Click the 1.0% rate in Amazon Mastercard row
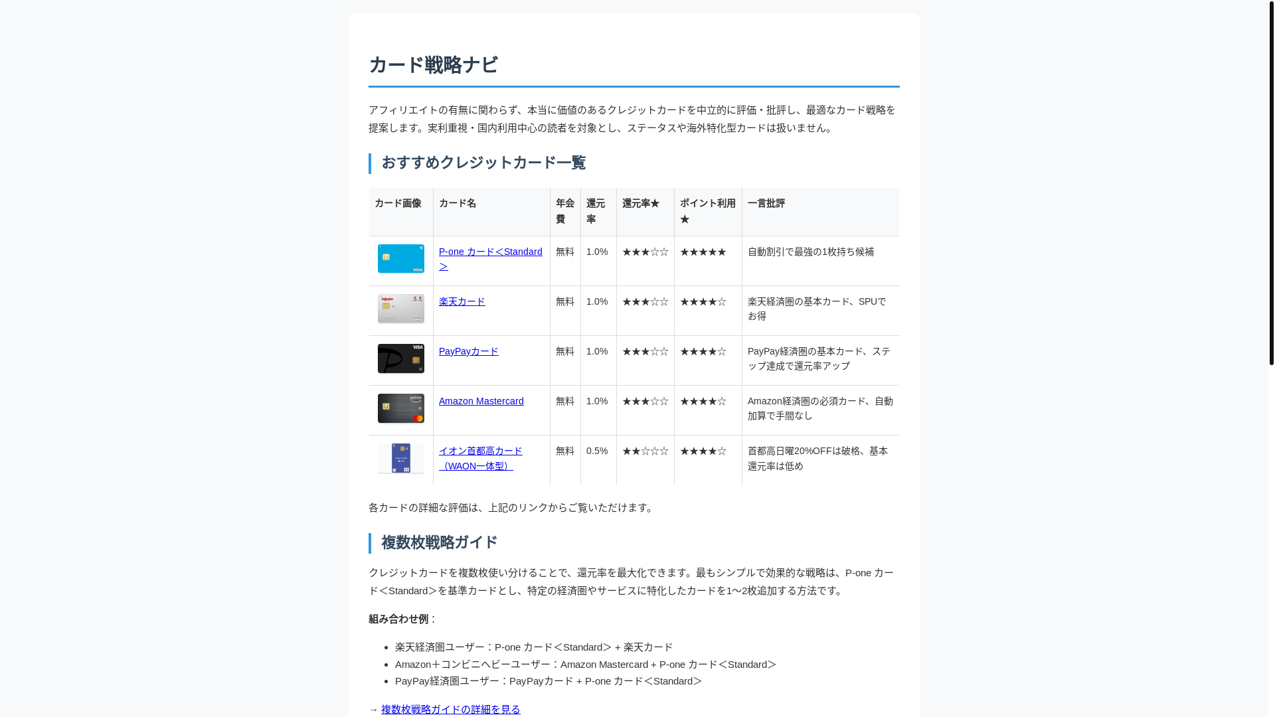 pos(598,410)
